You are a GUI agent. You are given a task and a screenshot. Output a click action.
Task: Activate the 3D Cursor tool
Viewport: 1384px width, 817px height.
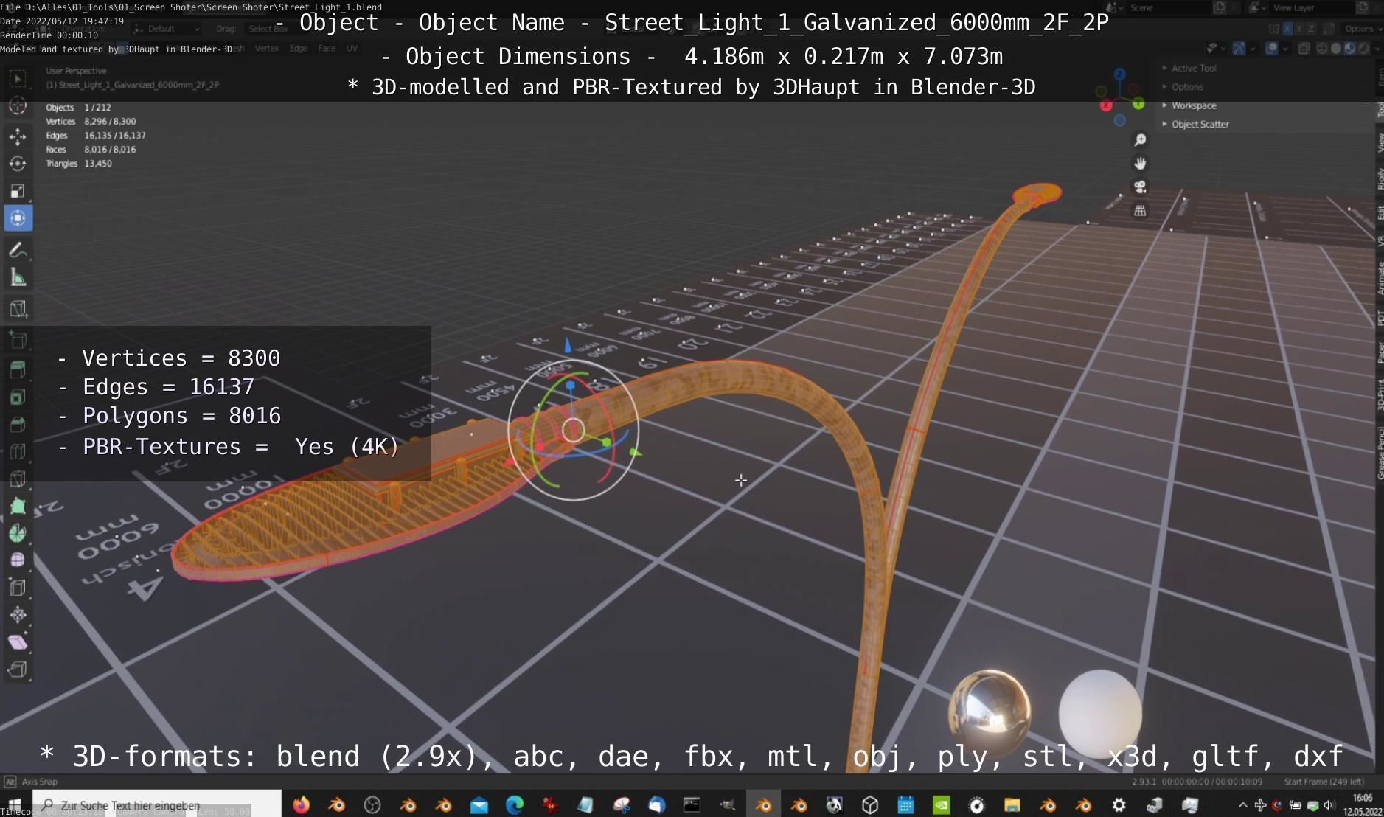(18, 106)
